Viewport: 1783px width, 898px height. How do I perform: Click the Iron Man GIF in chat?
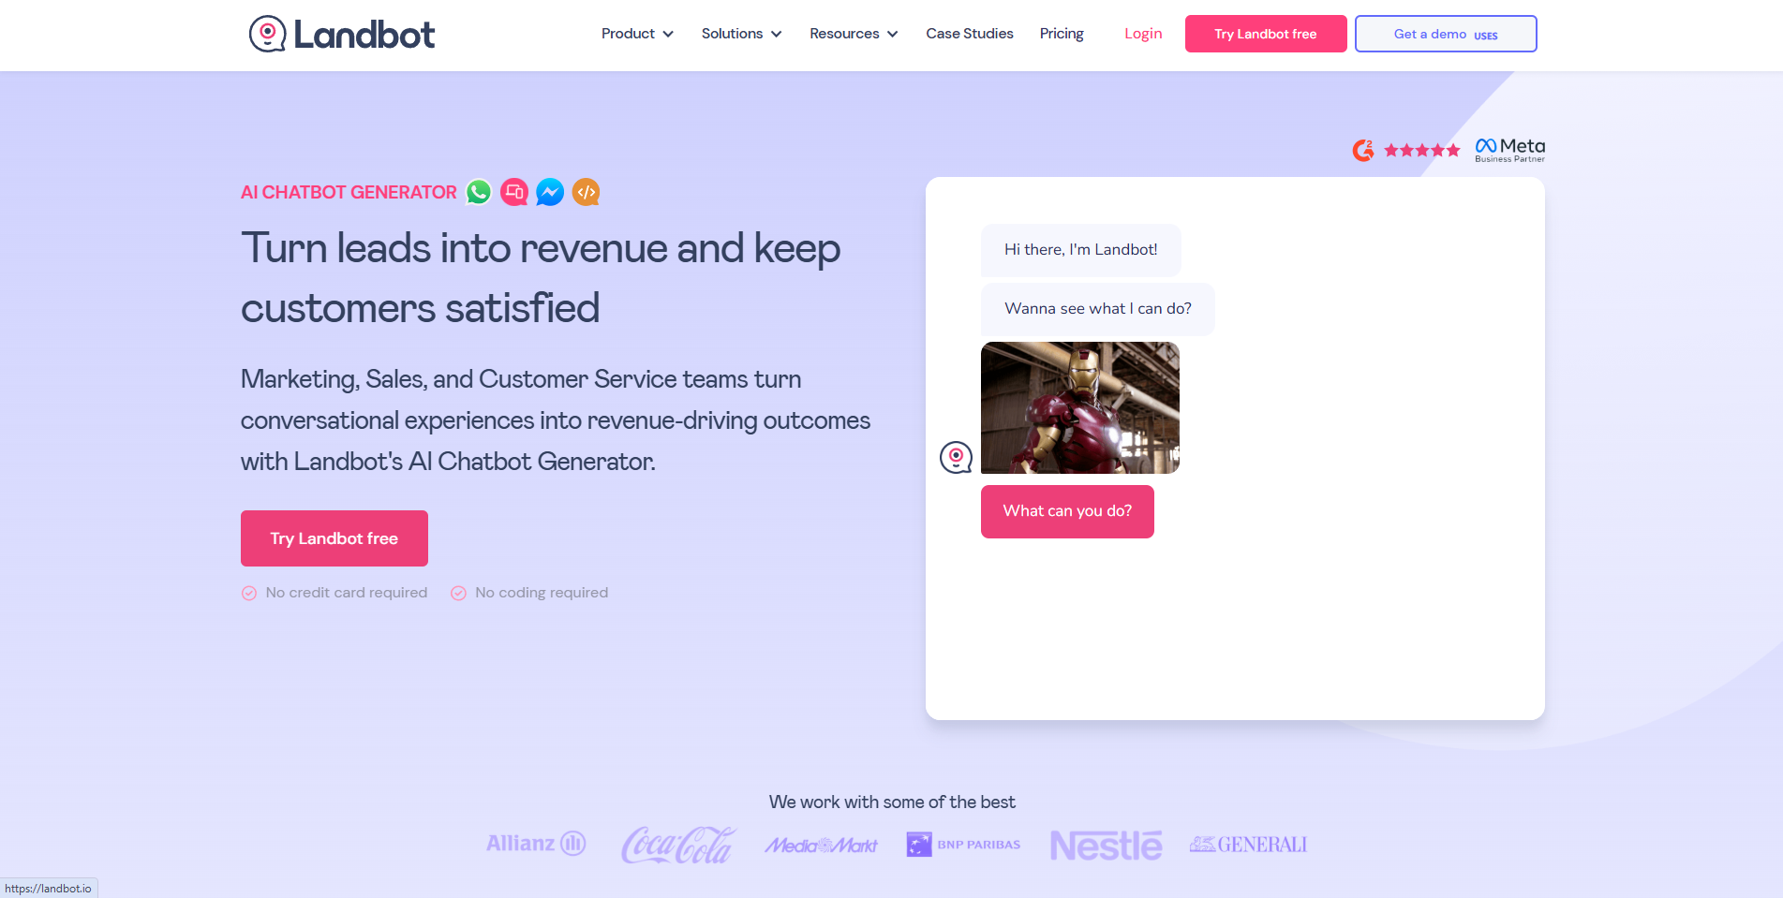tap(1080, 407)
